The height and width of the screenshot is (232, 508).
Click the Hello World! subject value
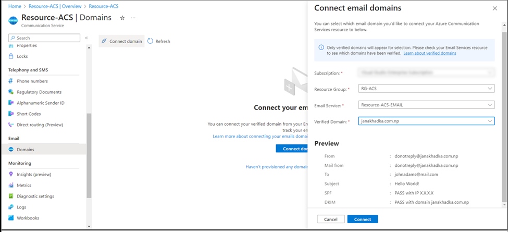406,184
